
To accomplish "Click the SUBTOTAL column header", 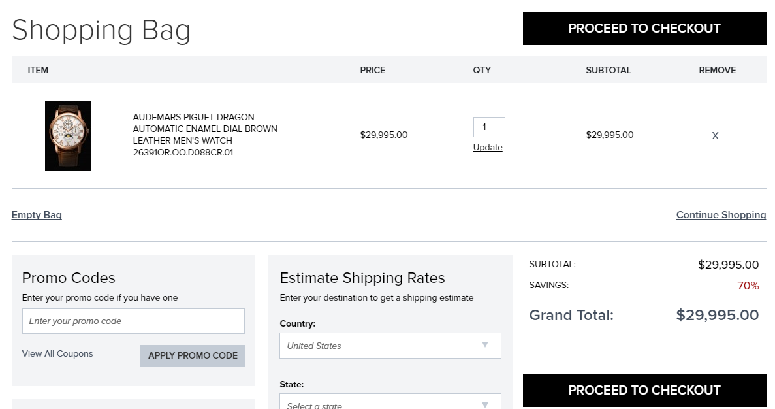I will coord(609,70).
